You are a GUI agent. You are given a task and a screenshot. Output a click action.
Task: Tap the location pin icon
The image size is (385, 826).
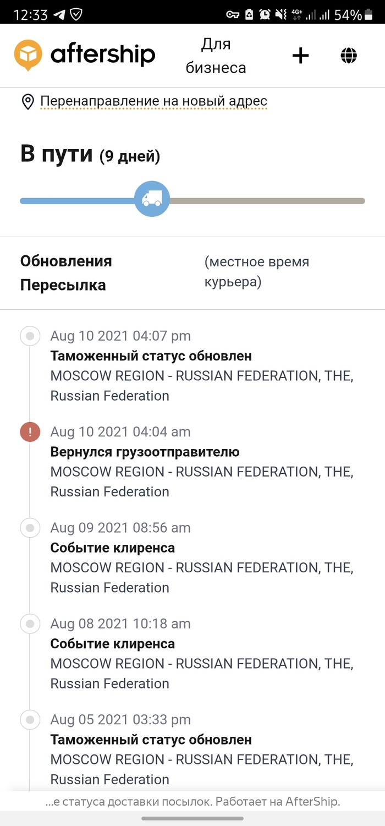(x=28, y=102)
